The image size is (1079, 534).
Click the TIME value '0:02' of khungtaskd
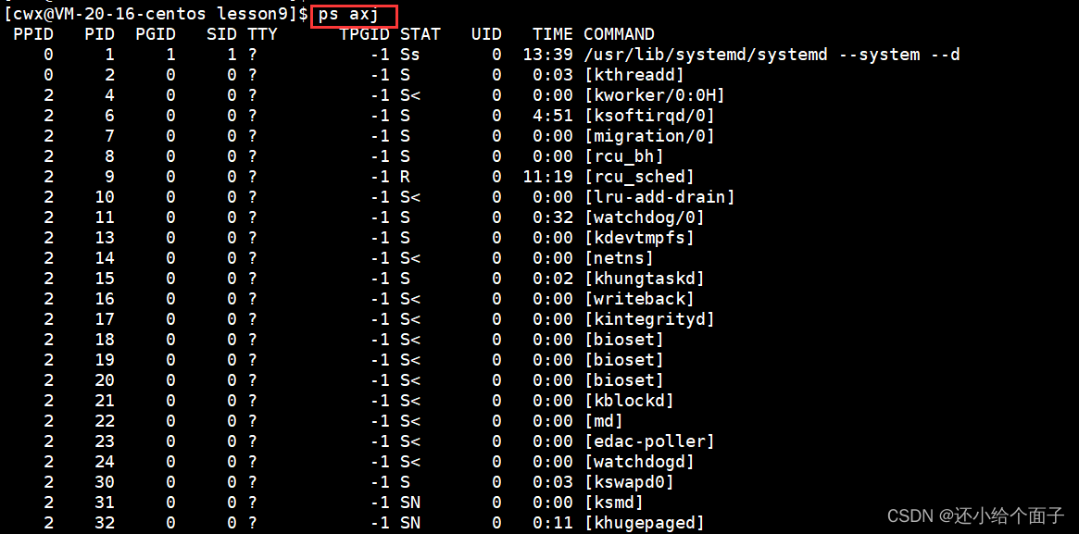(553, 279)
